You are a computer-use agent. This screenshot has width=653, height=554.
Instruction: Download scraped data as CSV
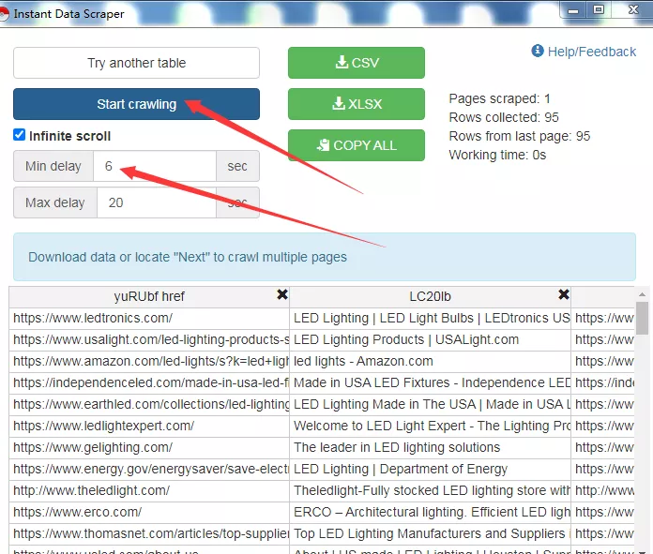357,63
